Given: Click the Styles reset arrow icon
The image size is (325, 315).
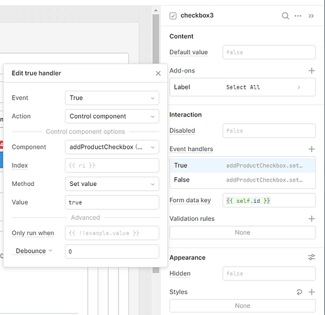Looking at the screenshot, I should click(299, 292).
